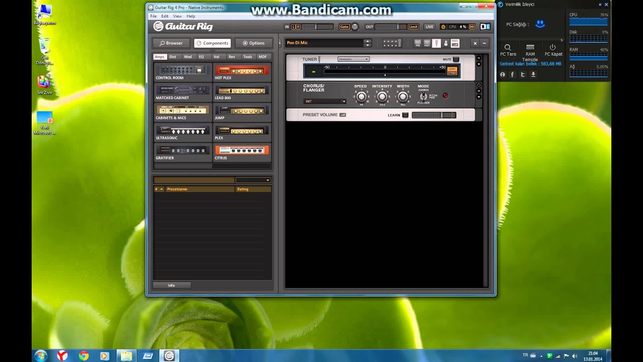Image resolution: width=643 pixels, height=362 pixels.
Task: Open the Options panel
Action: tap(254, 43)
